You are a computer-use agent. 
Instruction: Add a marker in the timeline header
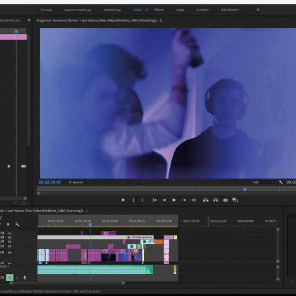(x=8, y=225)
